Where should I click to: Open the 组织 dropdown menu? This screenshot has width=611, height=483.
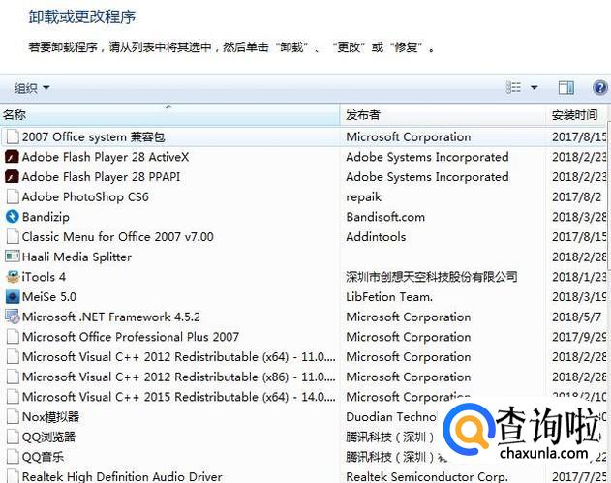(32, 88)
